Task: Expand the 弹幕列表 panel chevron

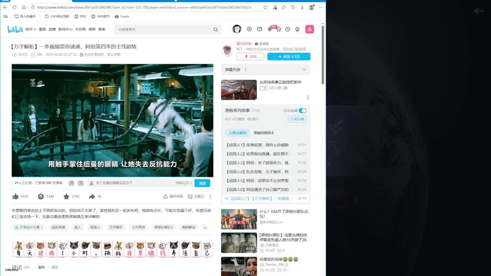Action: tap(304, 70)
